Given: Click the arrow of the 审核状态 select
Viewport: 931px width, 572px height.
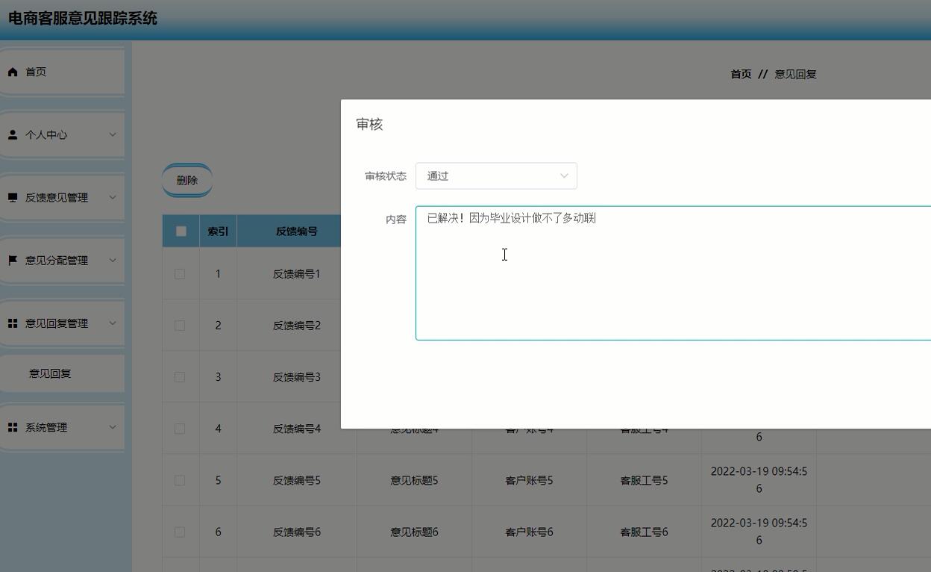Looking at the screenshot, I should pyautogui.click(x=564, y=176).
